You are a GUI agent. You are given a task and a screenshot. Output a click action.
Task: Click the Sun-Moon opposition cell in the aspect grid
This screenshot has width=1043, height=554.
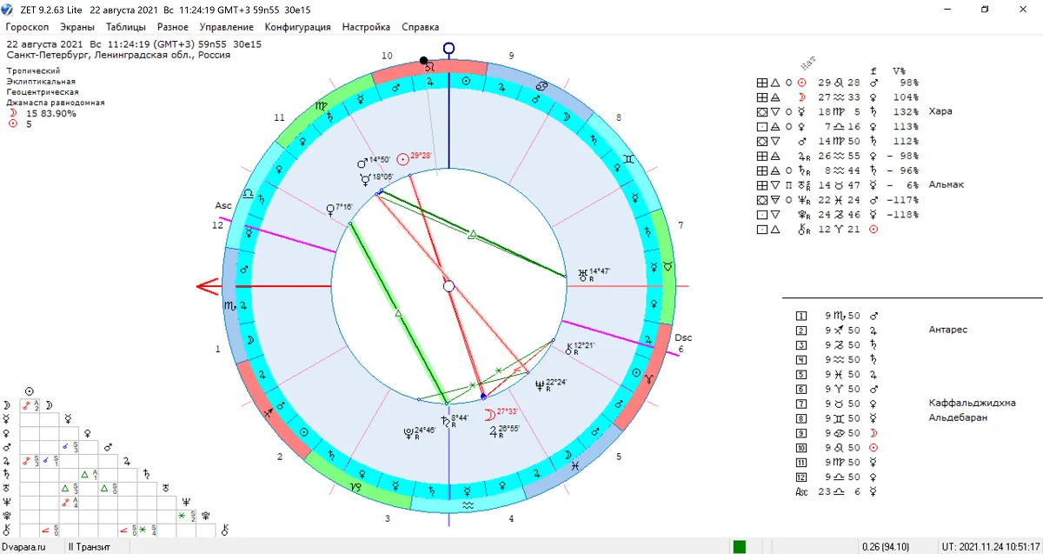point(29,405)
